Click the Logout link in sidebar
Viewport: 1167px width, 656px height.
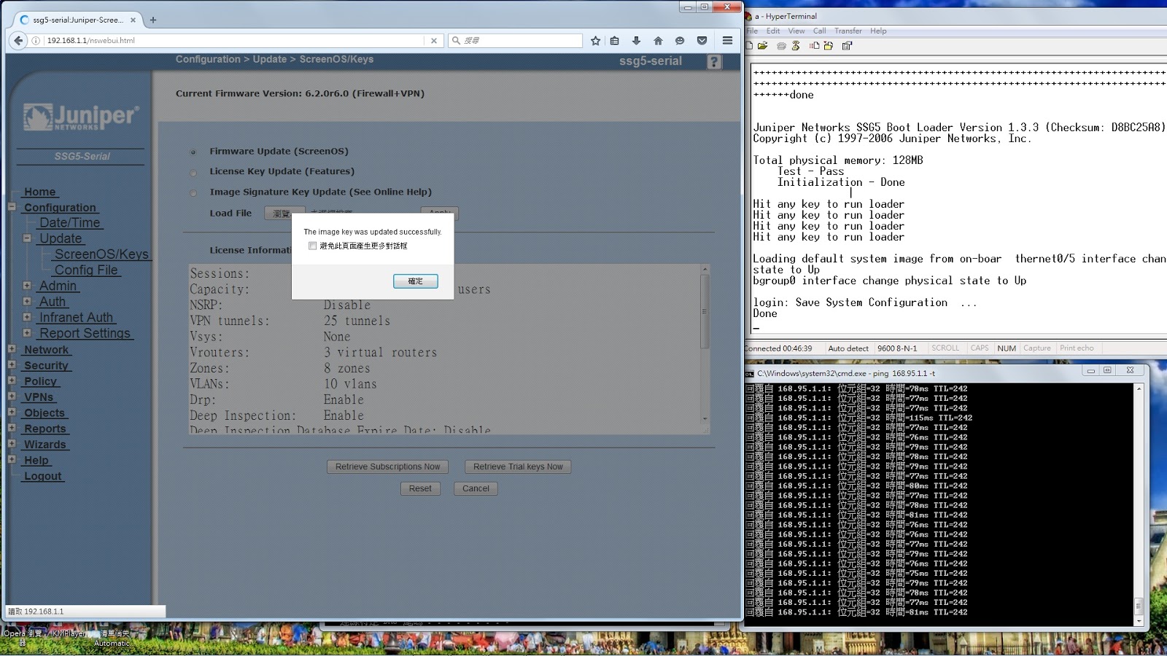43,477
